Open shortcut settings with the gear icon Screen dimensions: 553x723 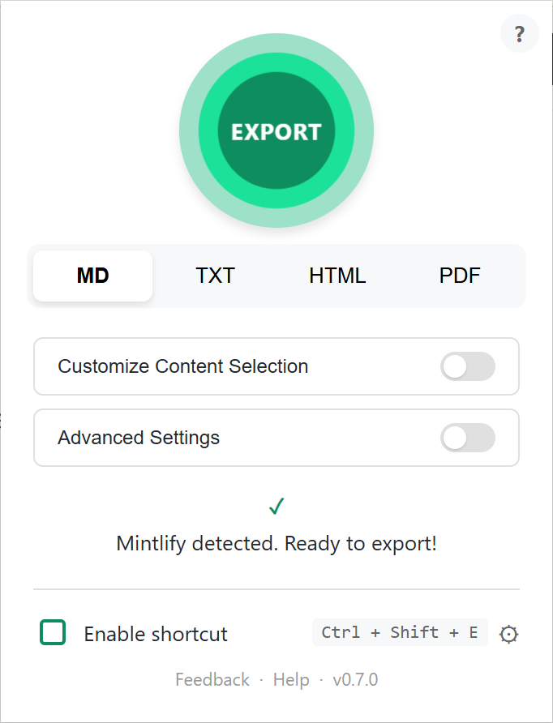click(508, 633)
